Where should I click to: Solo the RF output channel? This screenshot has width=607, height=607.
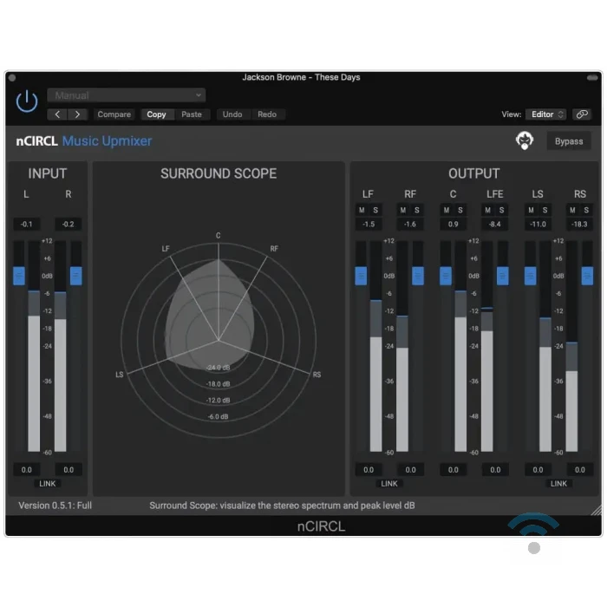(417, 210)
